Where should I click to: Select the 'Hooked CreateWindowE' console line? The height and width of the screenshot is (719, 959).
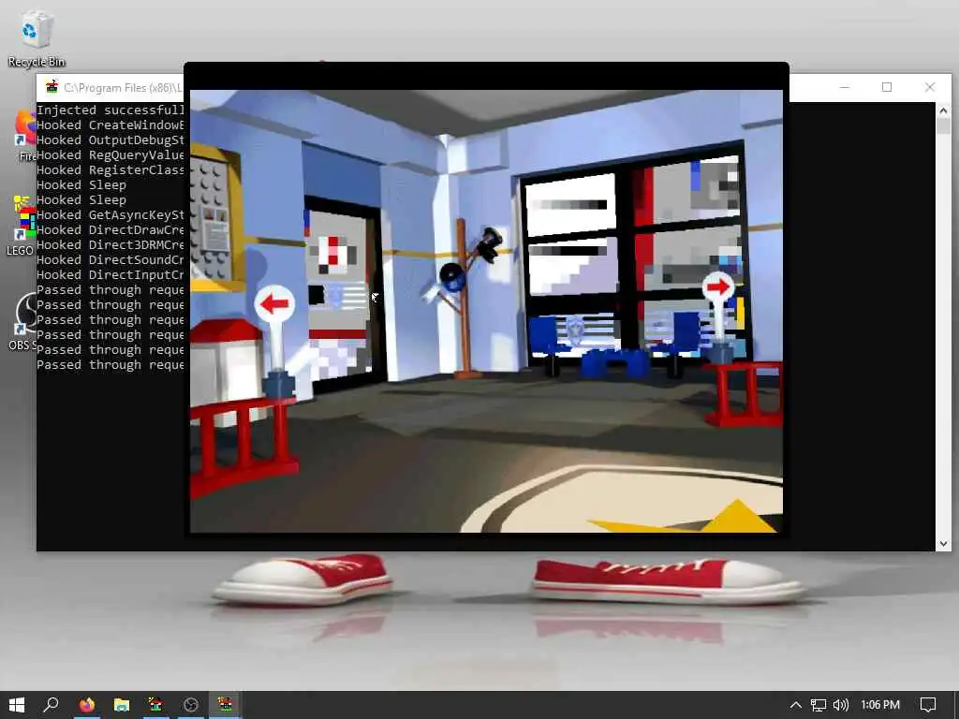(x=111, y=125)
